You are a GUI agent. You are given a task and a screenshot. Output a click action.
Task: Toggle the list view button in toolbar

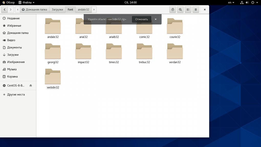point(188,10)
